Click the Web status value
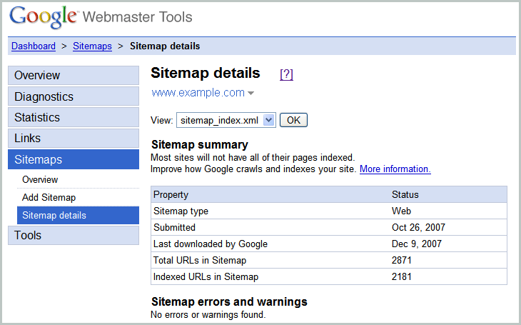This screenshot has height=325, width=521. [401, 211]
